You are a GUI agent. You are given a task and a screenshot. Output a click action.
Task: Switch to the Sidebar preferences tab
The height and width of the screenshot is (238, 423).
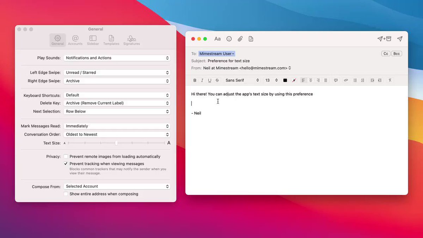(93, 40)
